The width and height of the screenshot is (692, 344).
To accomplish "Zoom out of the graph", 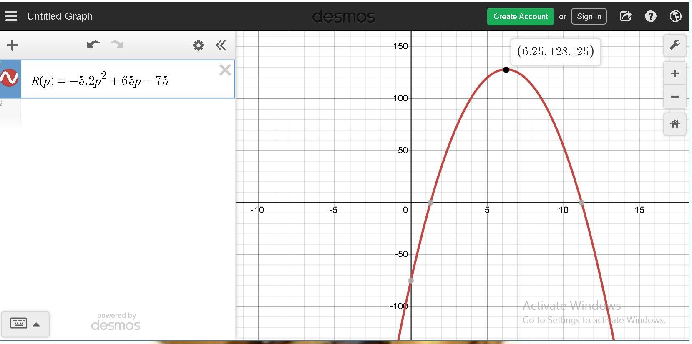I will tap(674, 97).
